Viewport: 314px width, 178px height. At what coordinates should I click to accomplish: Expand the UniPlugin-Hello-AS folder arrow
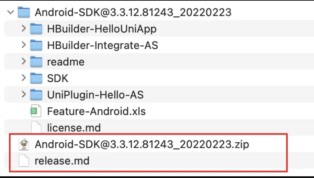pos(23,95)
